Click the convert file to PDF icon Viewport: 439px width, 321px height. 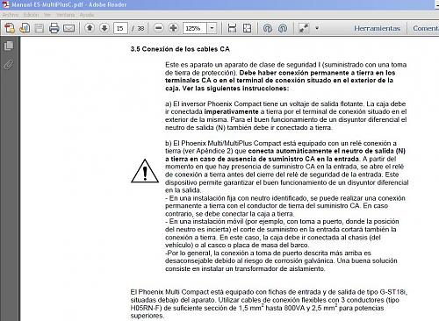(x=25, y=28)
